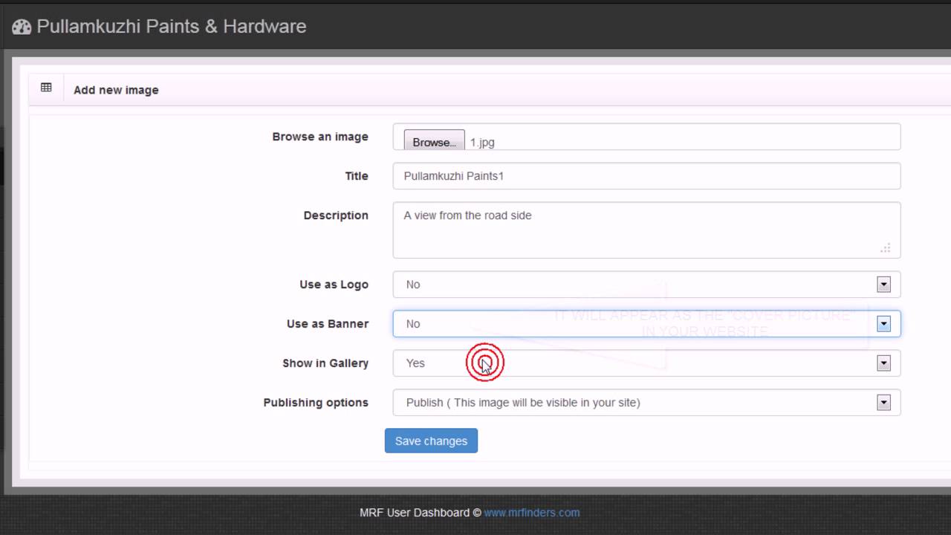Open the Show in Gallery dropdown
This screenshot has height=535, width=951.
coord(646,363)
